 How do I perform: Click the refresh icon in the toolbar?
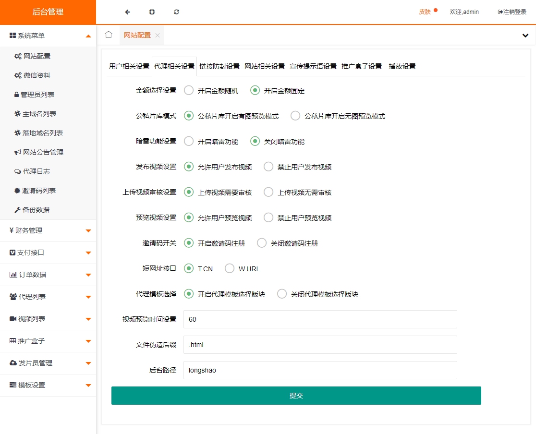(x=176, y=12)
